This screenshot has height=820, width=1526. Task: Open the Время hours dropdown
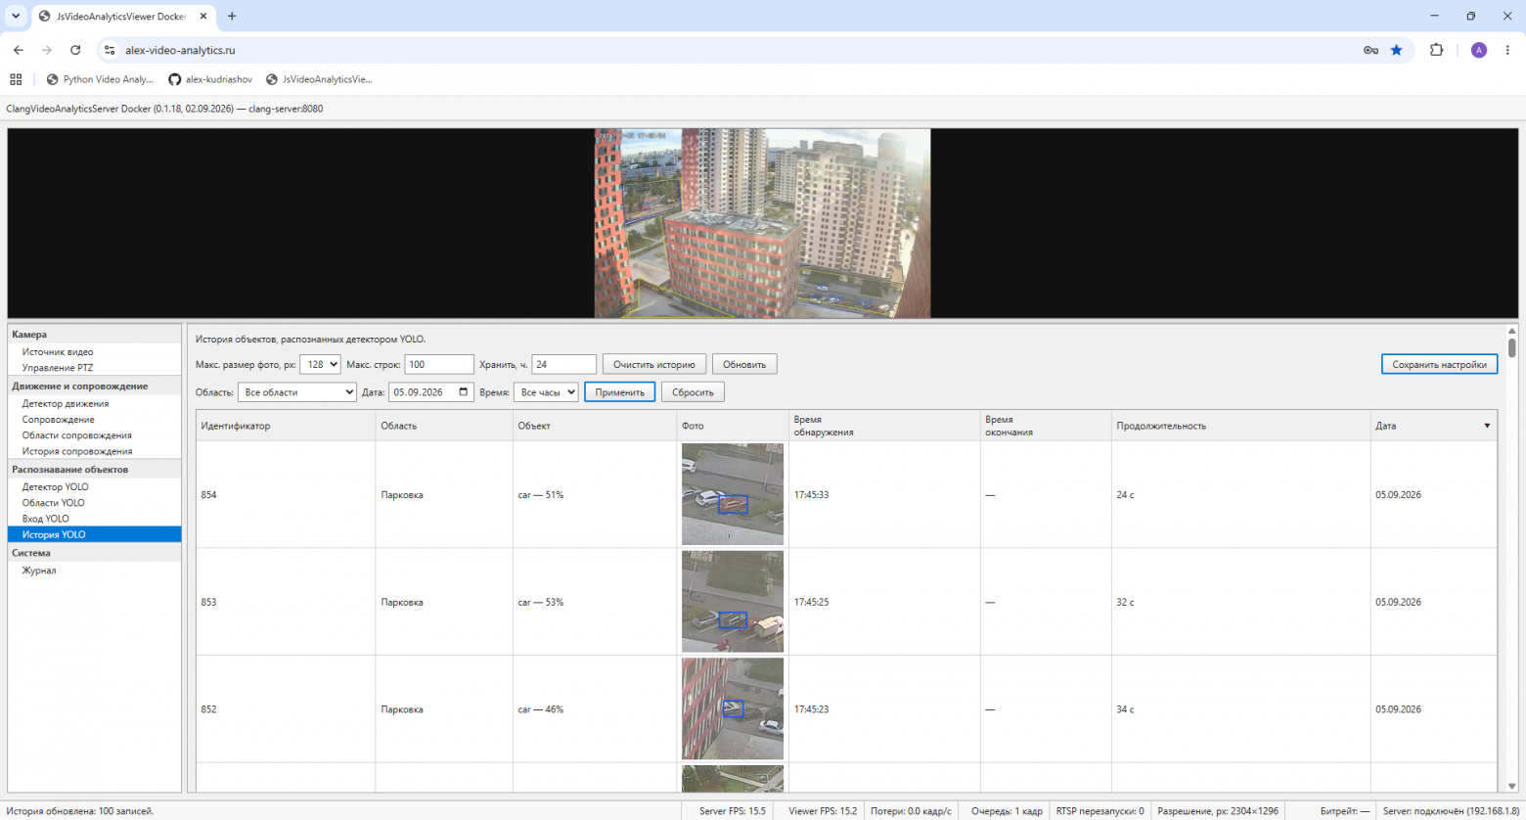[546, 392]
